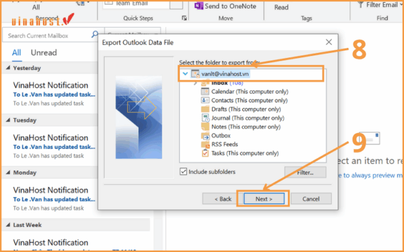This screenshot has width=404, height=252.
Task: Collapse the Monday message group
Action: click(x=8, y=171)
